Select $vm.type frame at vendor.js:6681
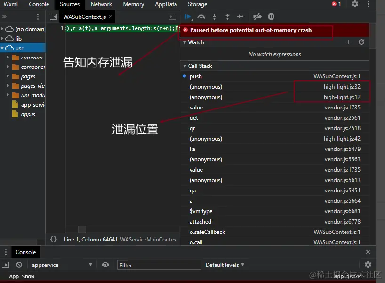Screen dimensions: 385x283 coord(274,211)
